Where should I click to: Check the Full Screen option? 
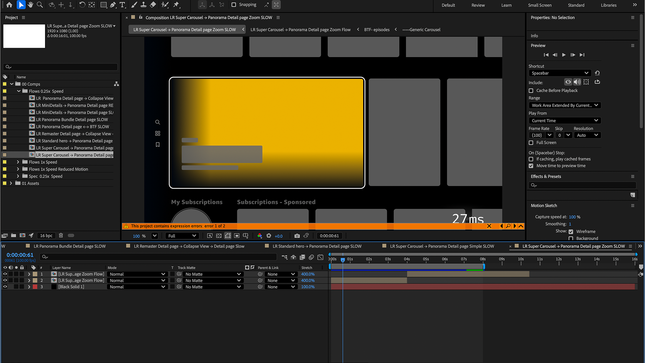point(531,143)
